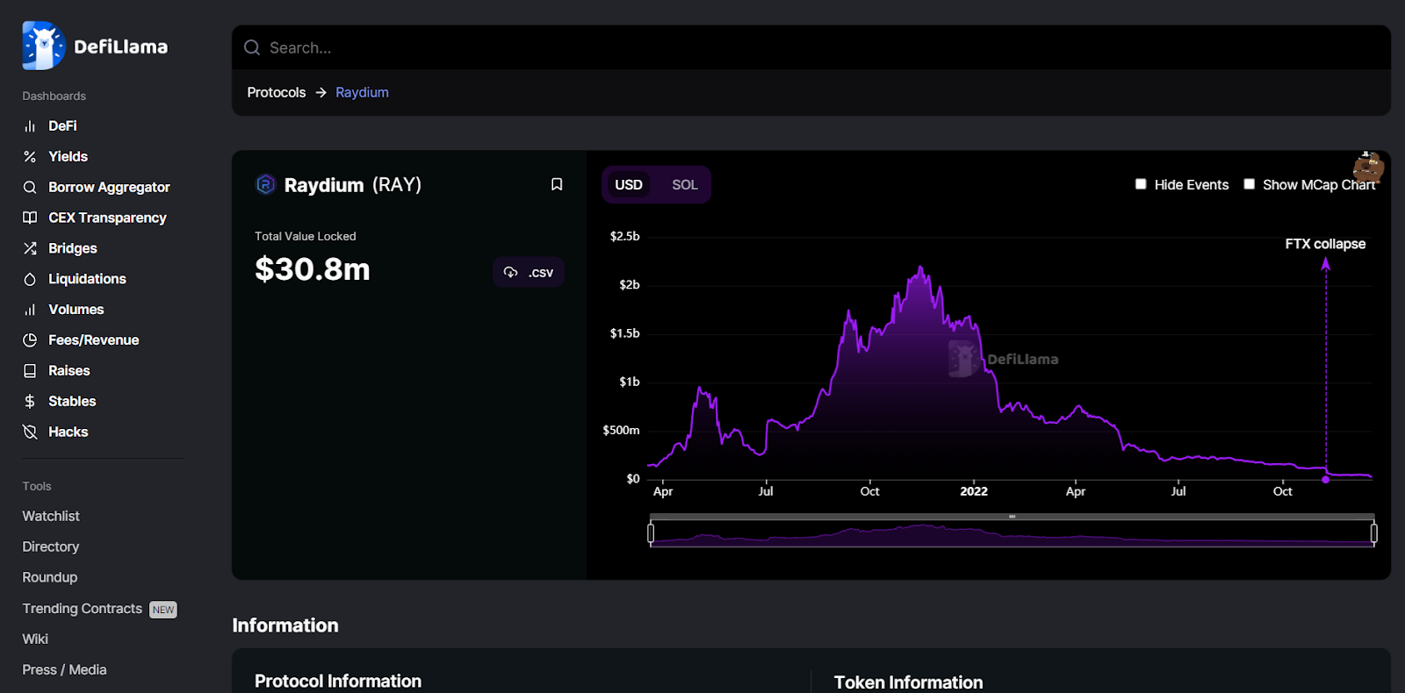Click the Protocols breadcrumb link
Viewport: 1405px width, 693px height.
(x=277, y=92)
